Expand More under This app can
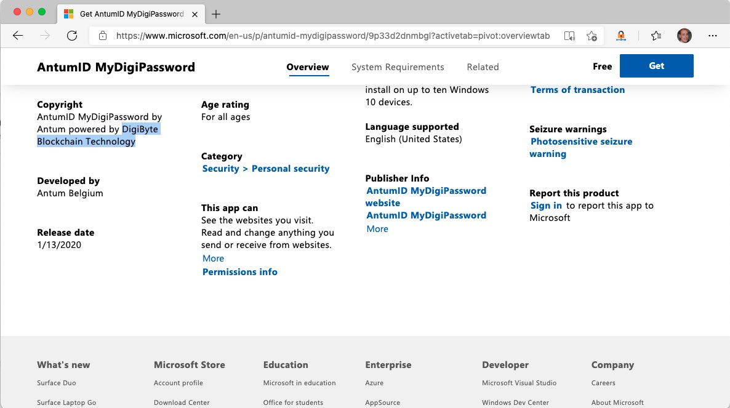This screenshot has width=730, height=408. [x=213, y=258]
